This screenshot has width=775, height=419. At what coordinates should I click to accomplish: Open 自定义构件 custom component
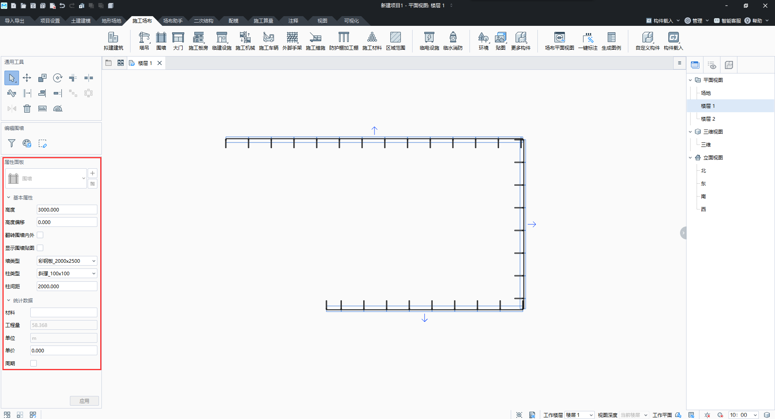pyautogui.click(x=647, y=41)
